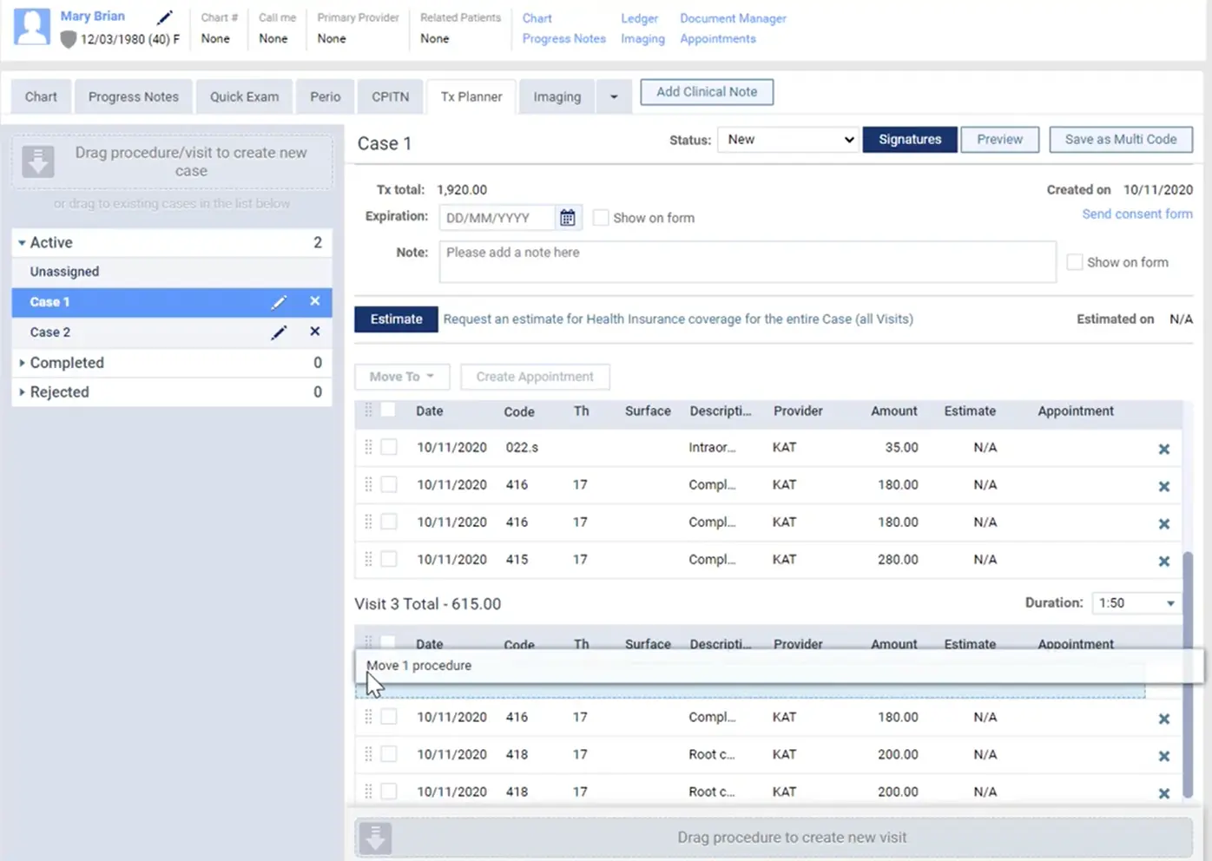Grab the drag handle of the 415 row
The width and height of the screenshot is (1212, 861).
[368, 559]
